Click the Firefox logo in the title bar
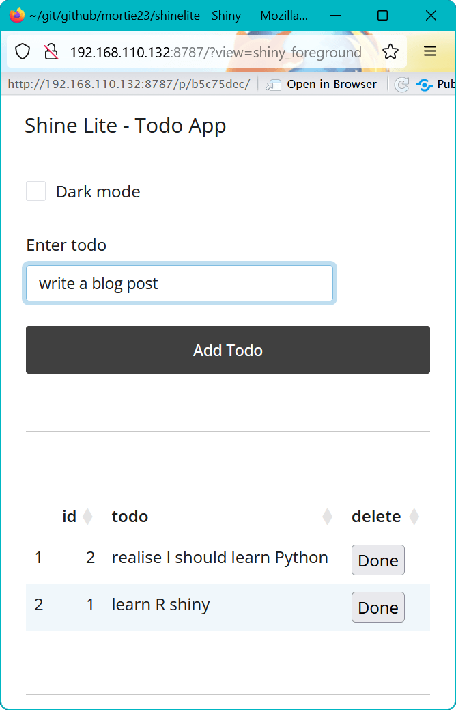Image resolution: width=456 pixels, height=710 pixels. coord(17,16)
